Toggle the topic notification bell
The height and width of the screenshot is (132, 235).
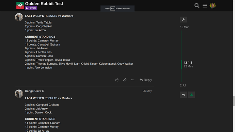191,95
